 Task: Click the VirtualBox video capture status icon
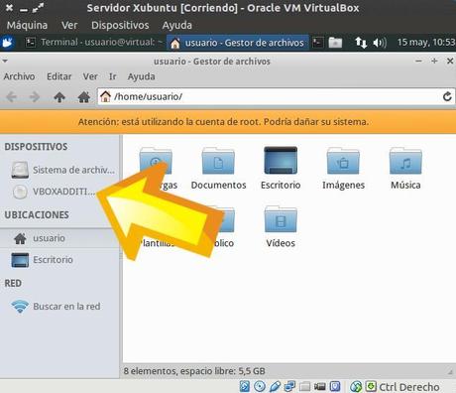[319, 386]
